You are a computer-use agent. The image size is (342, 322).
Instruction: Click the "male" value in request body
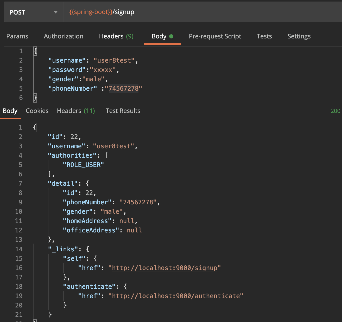coord(93,79)
